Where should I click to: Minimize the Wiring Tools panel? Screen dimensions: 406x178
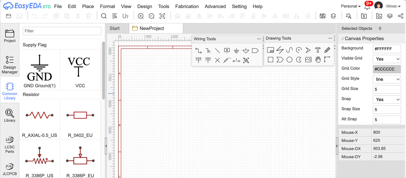[259, 39]
